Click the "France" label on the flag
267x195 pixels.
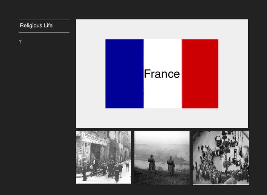tap(162, 74)
